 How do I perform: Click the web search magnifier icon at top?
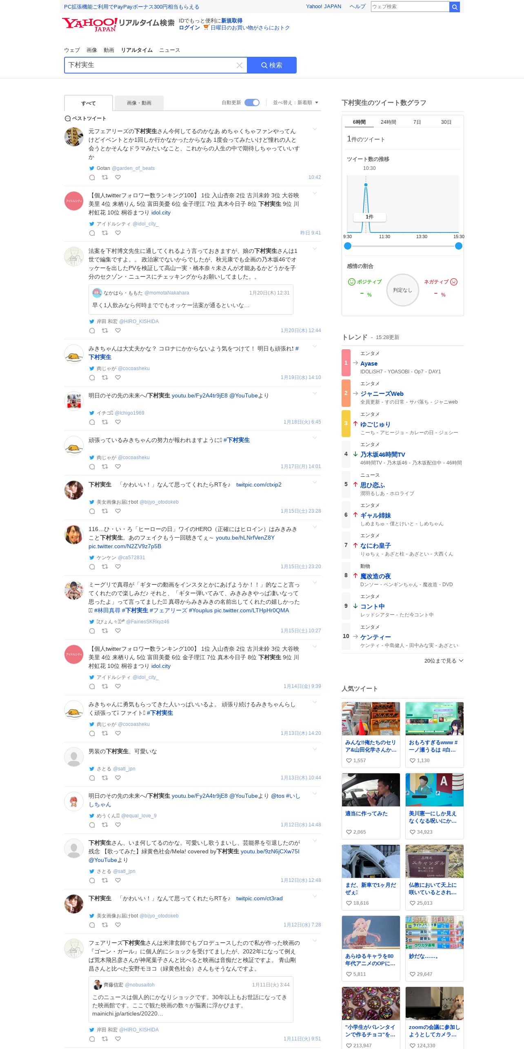(455, 7)
